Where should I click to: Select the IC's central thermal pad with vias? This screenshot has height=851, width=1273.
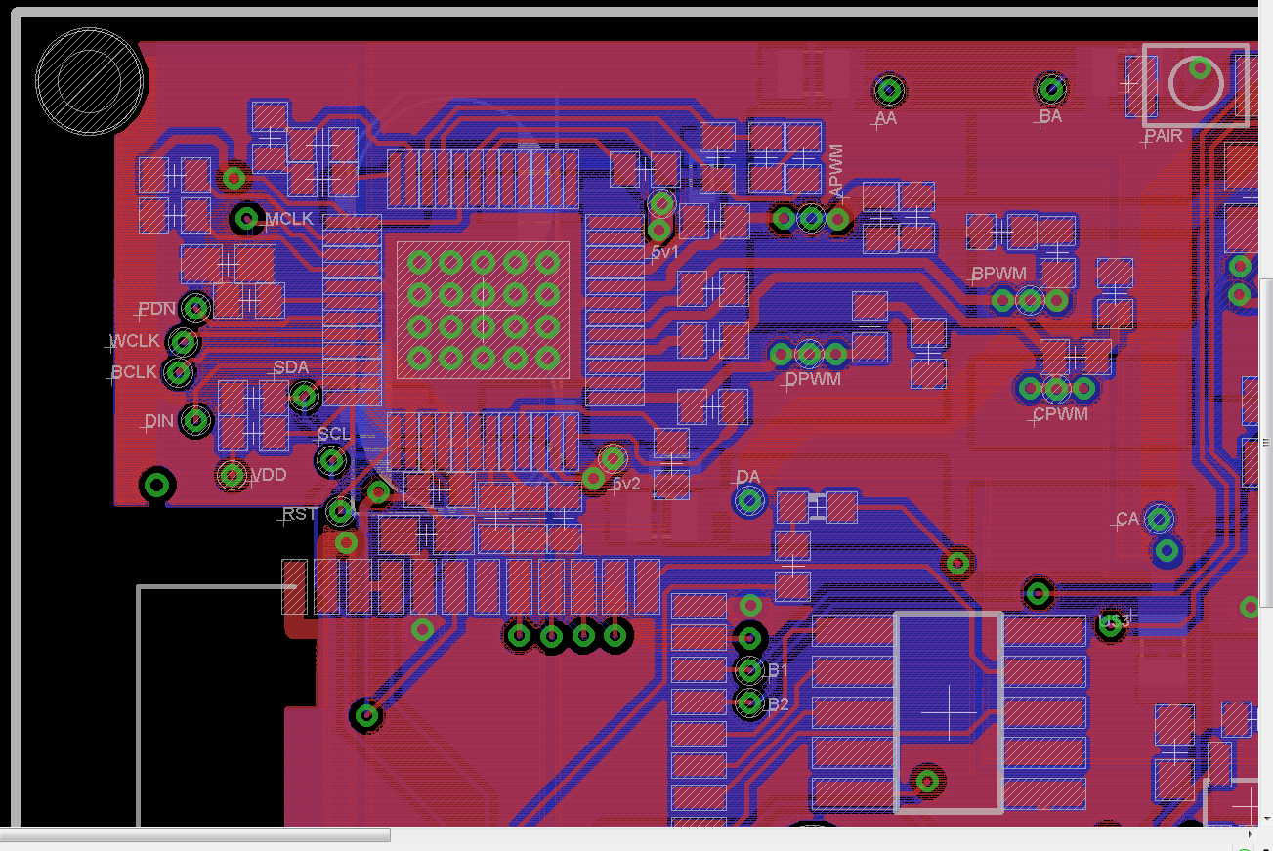483,310
